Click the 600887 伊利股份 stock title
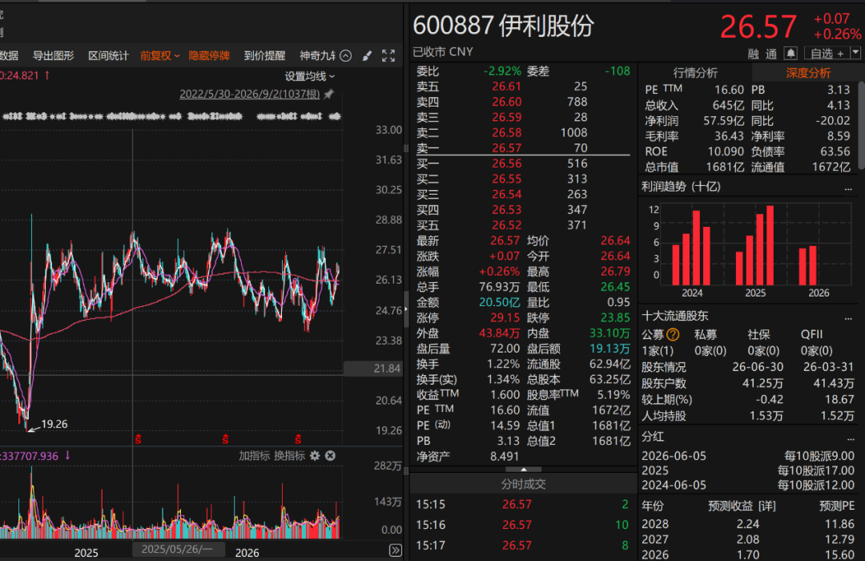 coord(503,26)
